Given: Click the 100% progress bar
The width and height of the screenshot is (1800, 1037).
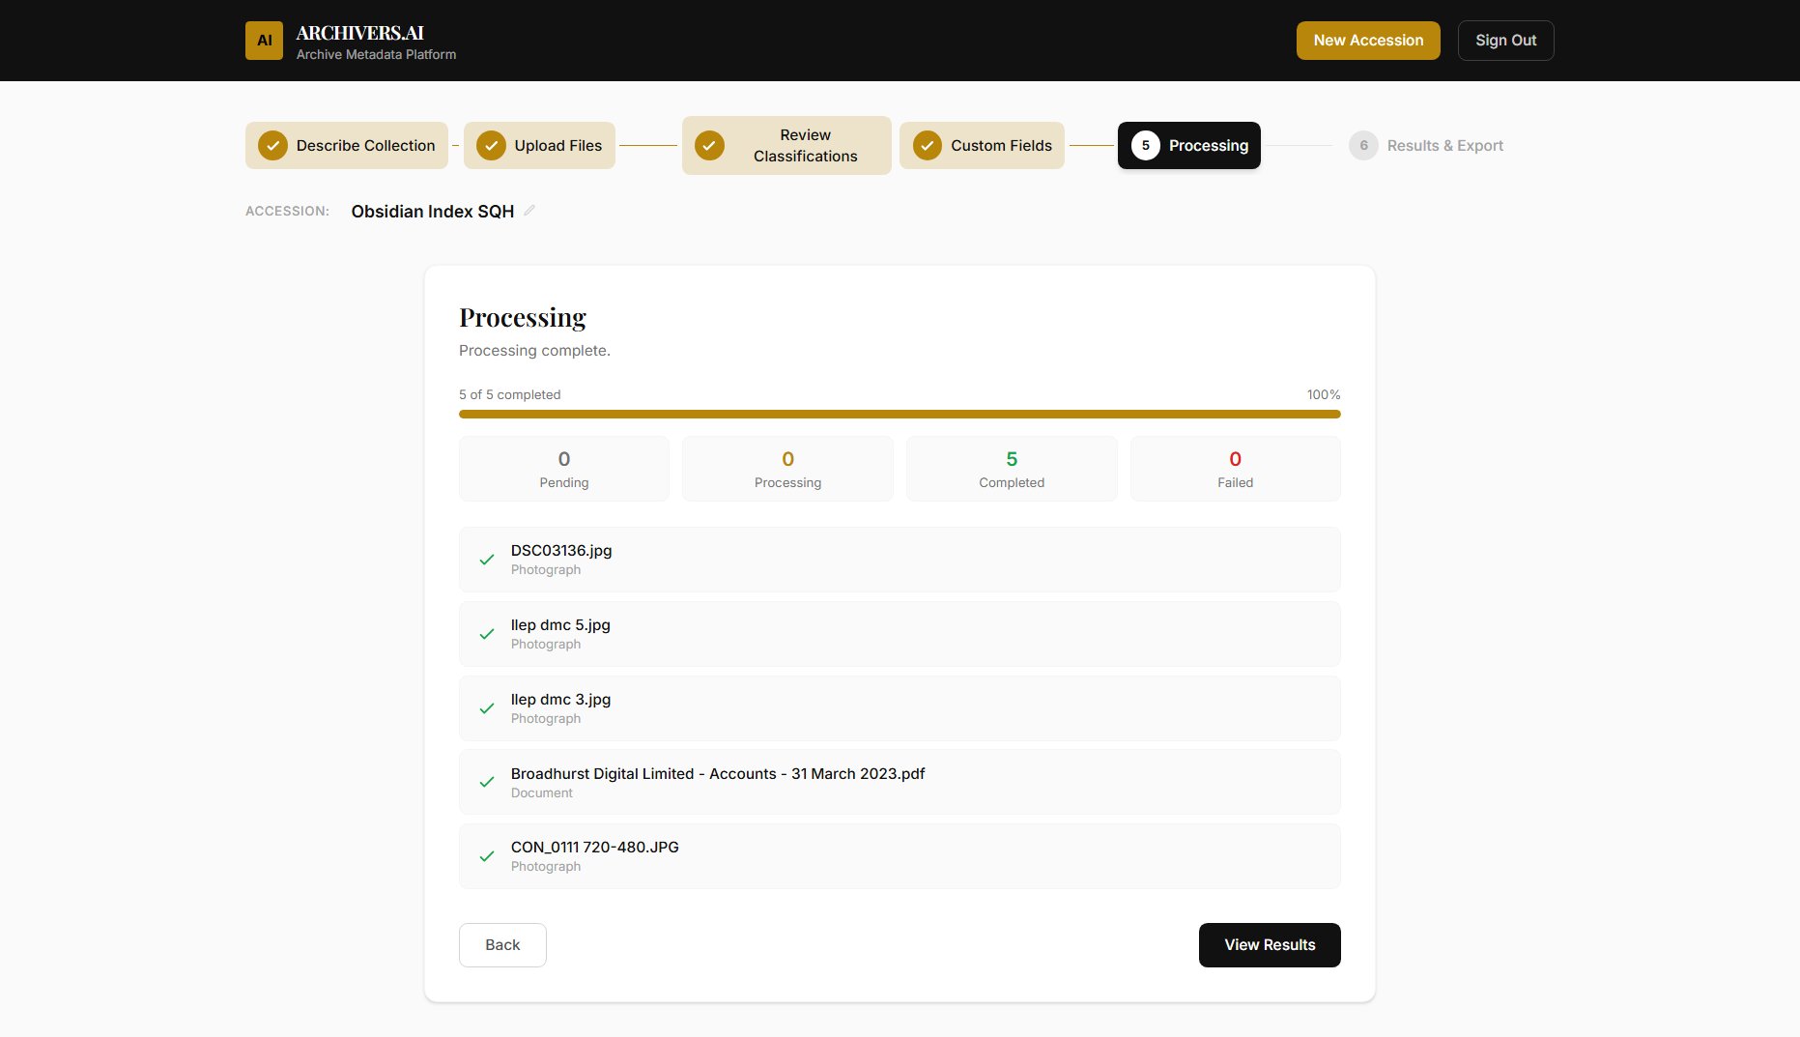Looking at the screenshot, I should [x=899, y=413].
